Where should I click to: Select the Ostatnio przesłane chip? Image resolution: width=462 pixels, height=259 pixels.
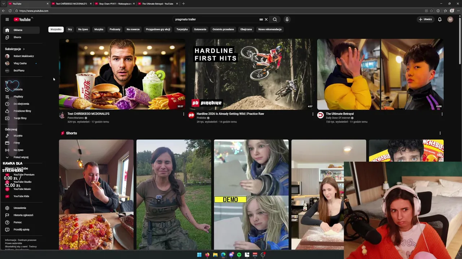[x=223, y=29]
